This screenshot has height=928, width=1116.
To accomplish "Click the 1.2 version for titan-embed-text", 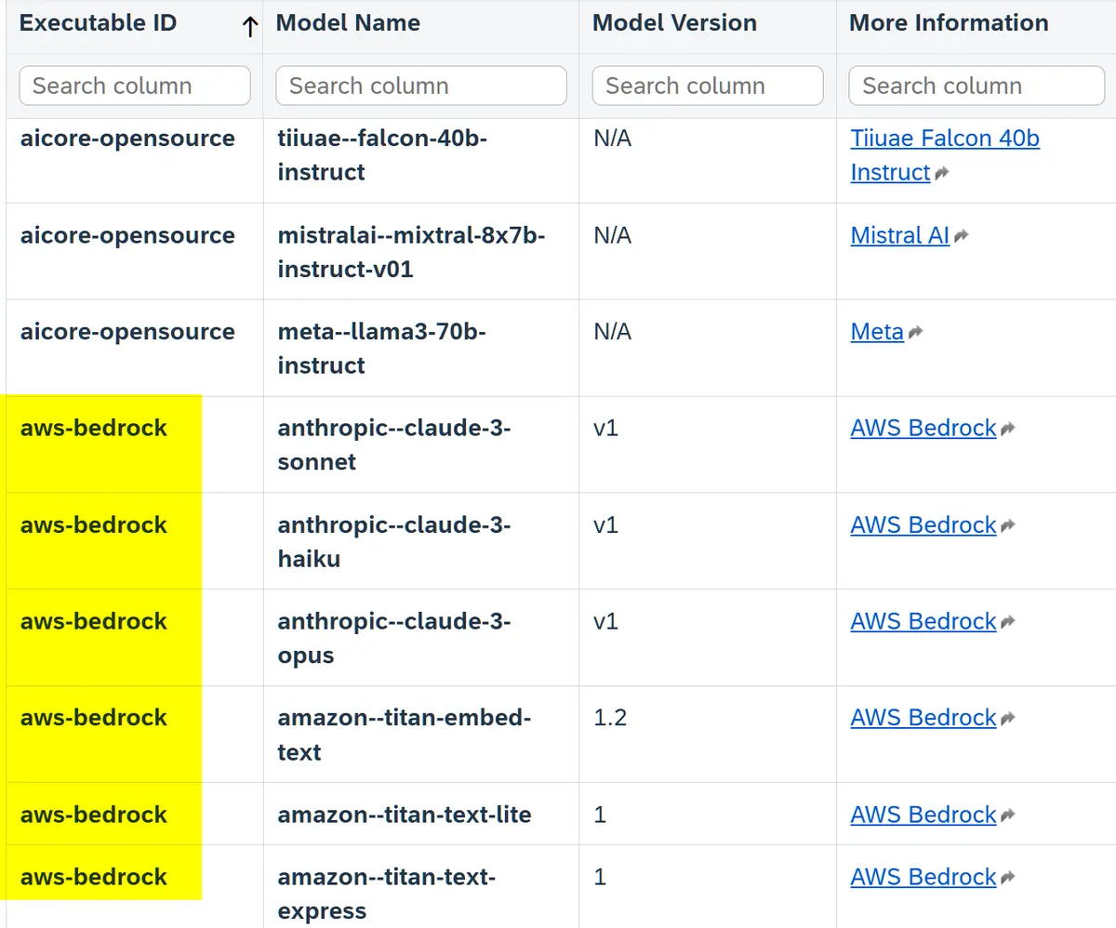I will pyautogui.click(x=610, y=718).
